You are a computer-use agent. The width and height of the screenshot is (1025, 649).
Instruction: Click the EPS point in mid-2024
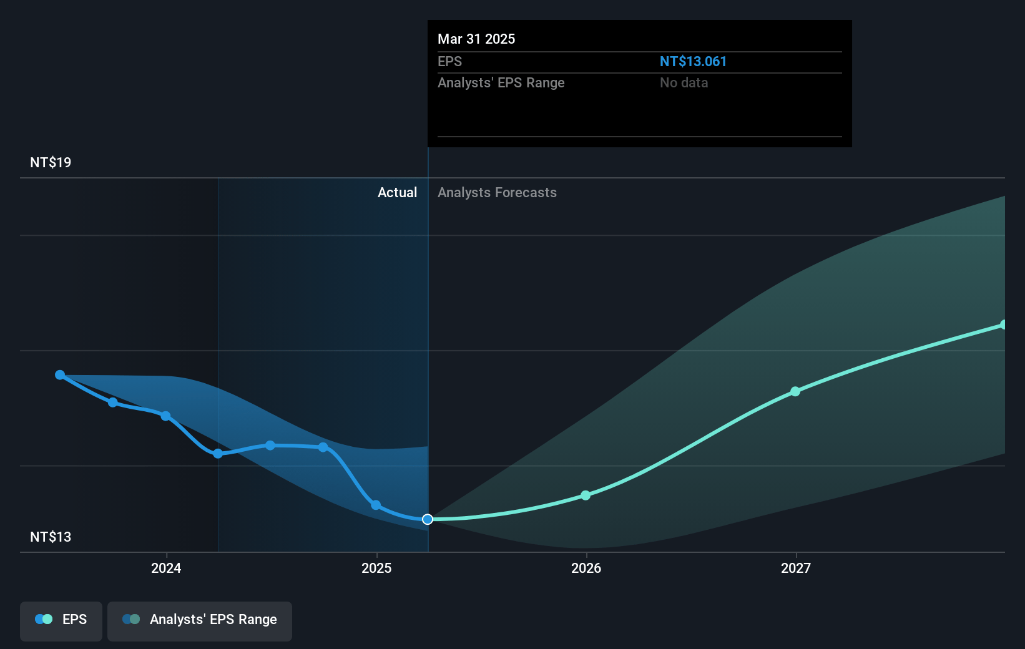tap(270, 446)
